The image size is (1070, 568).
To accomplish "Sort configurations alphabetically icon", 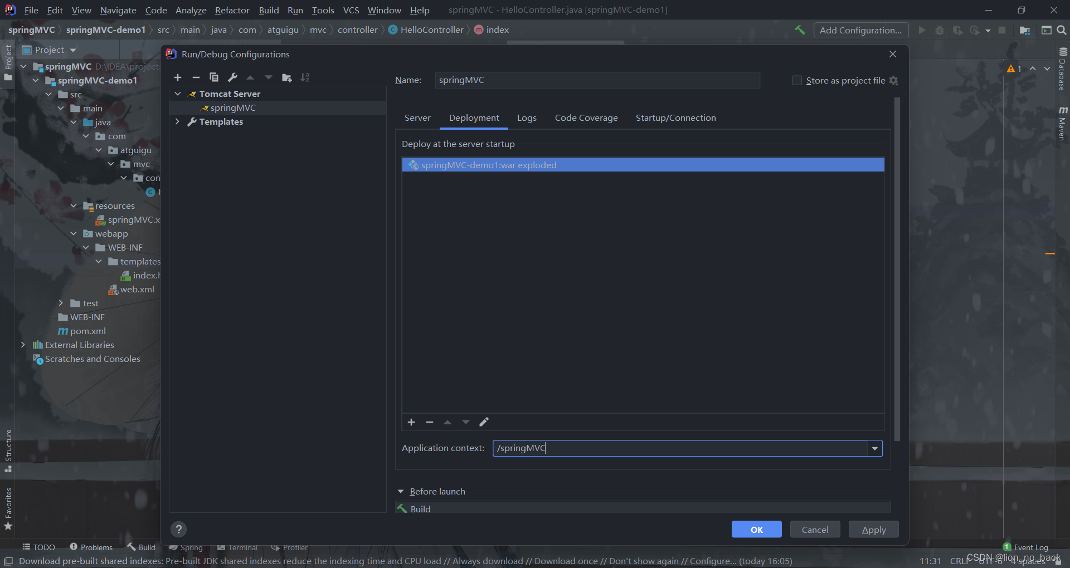I will tap(305, 77).
